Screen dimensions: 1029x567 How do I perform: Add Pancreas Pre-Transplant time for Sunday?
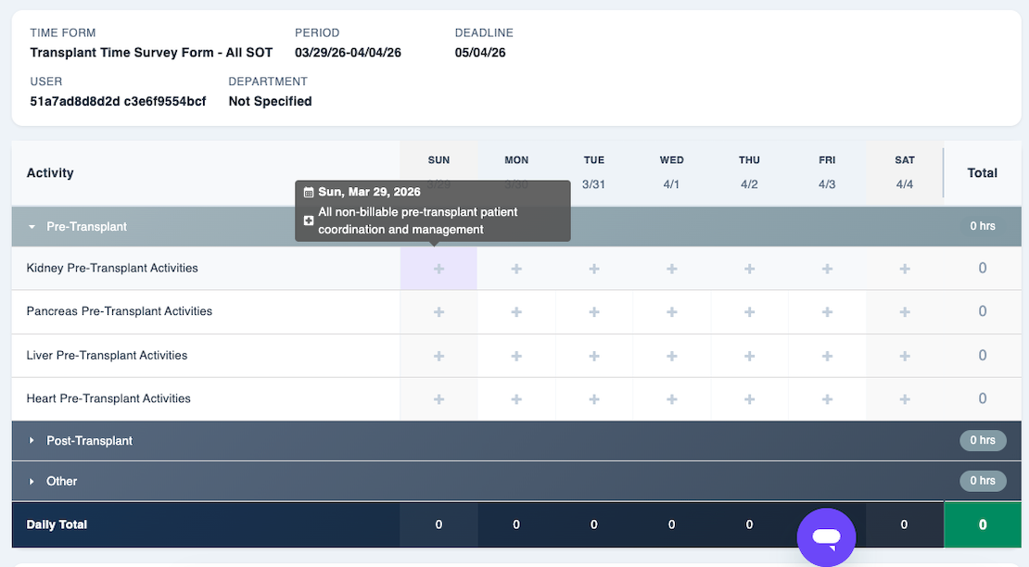pos(438,312)
